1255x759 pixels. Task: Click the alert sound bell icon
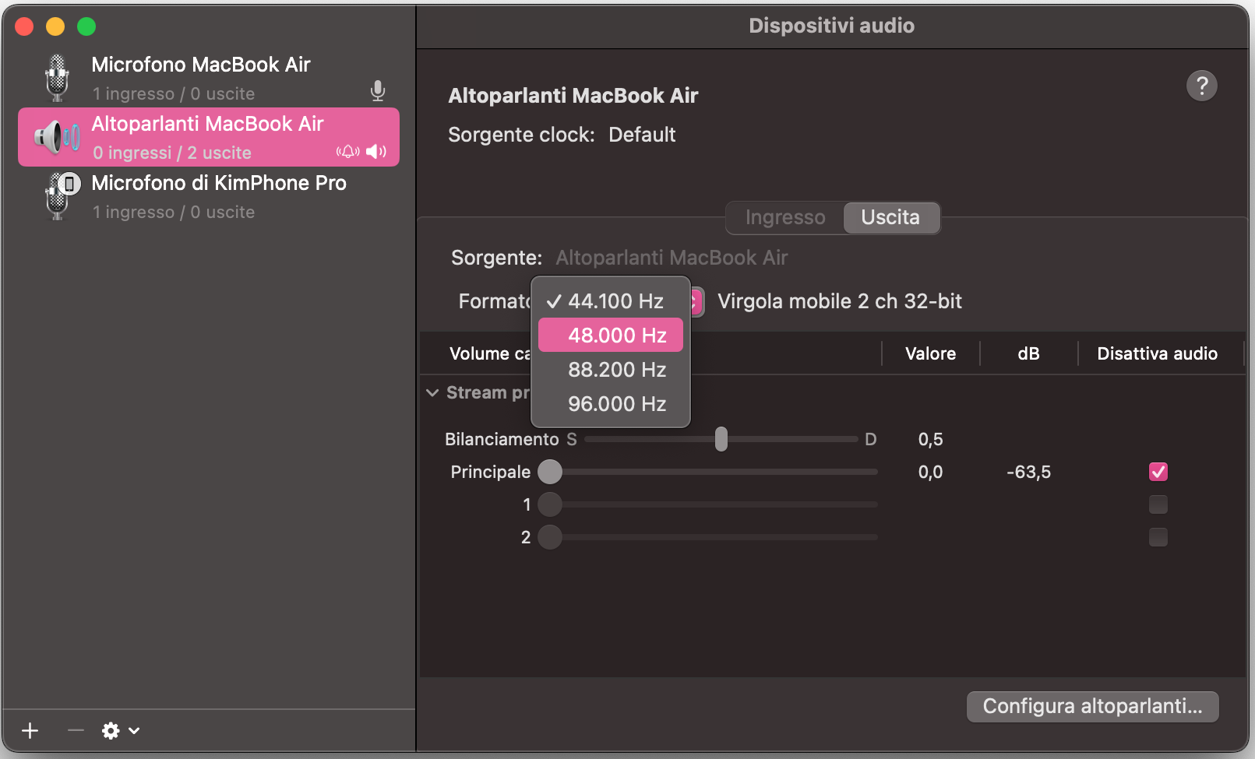tap(348, 151)
